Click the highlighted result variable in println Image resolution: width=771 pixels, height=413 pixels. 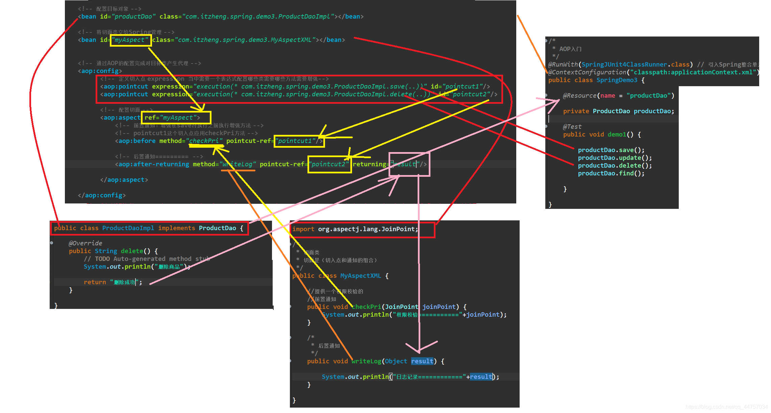[481, 377]
